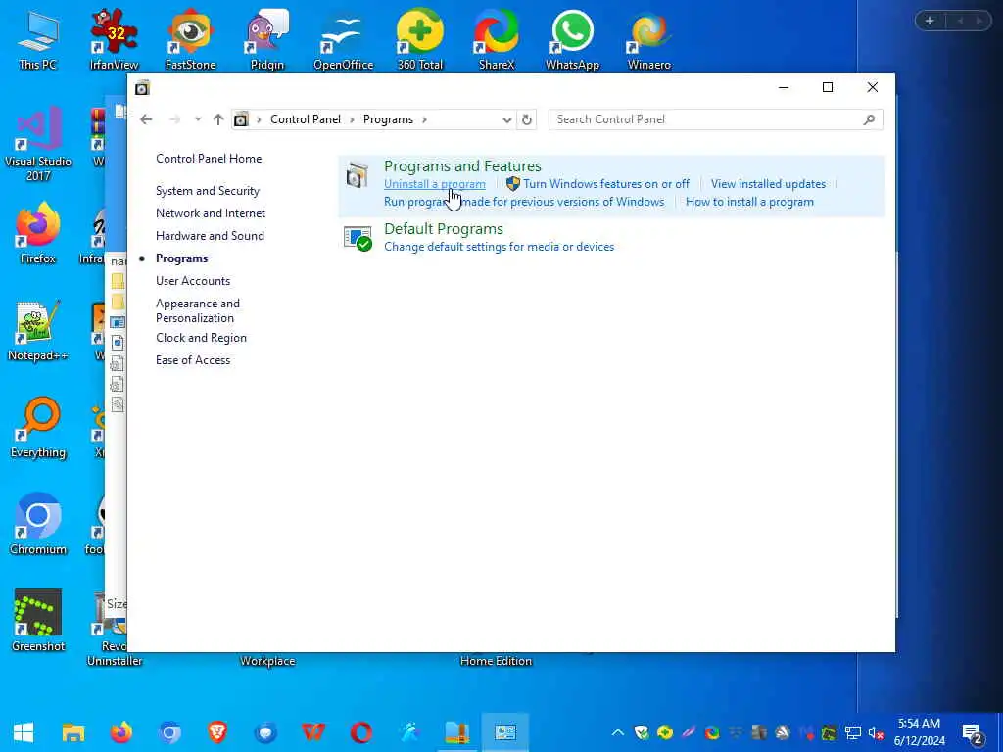Screen dimensions: 1003x752
Task: Open Hardware and Sound category
Action: click(210, 235)
